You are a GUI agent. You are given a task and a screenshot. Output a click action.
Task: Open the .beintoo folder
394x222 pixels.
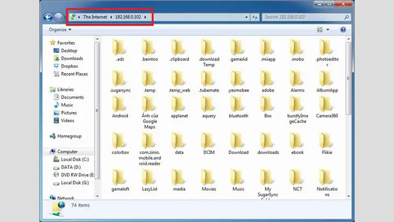[150, 50]
